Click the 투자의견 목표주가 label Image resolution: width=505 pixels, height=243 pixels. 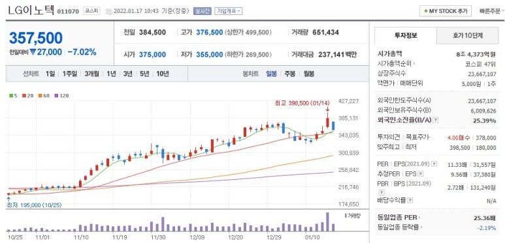403,137
